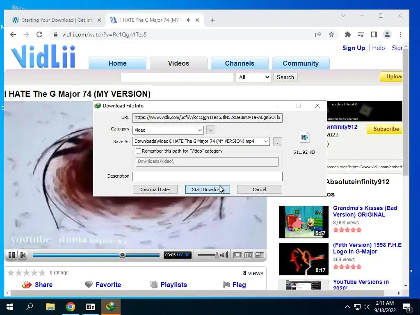Click the Search button
This screenshot has height=315, width=420.
285,77
